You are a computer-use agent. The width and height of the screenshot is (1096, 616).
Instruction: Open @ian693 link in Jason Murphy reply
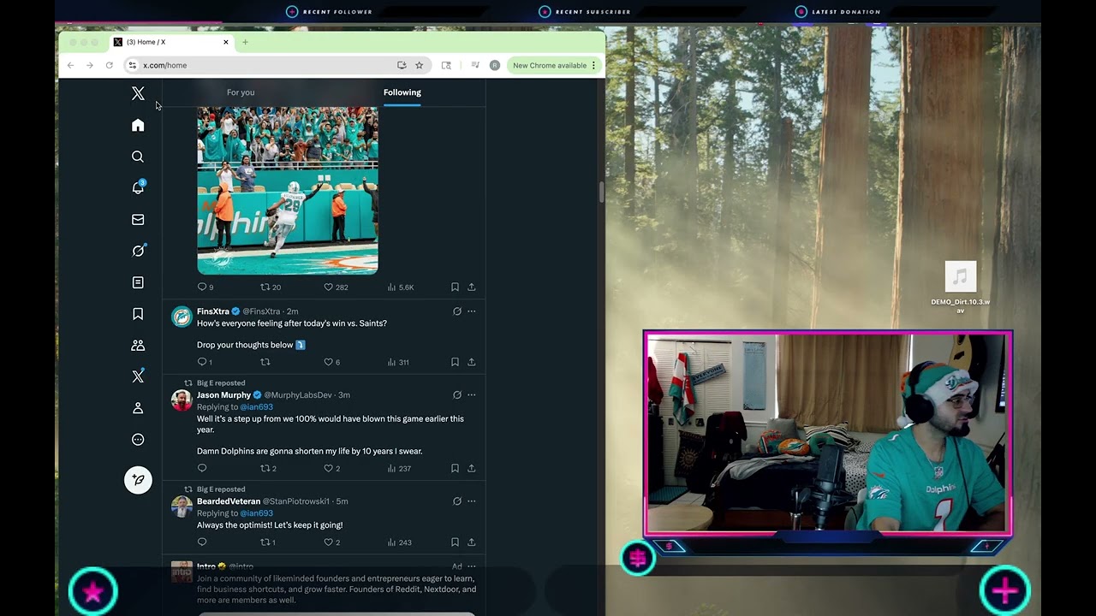(256, 407)
